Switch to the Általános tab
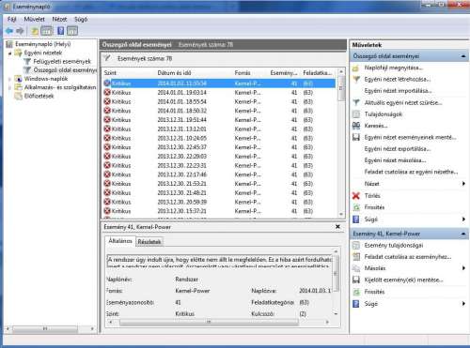 [120, 241]
